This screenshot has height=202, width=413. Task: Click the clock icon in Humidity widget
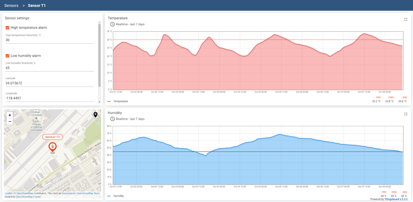112,119
